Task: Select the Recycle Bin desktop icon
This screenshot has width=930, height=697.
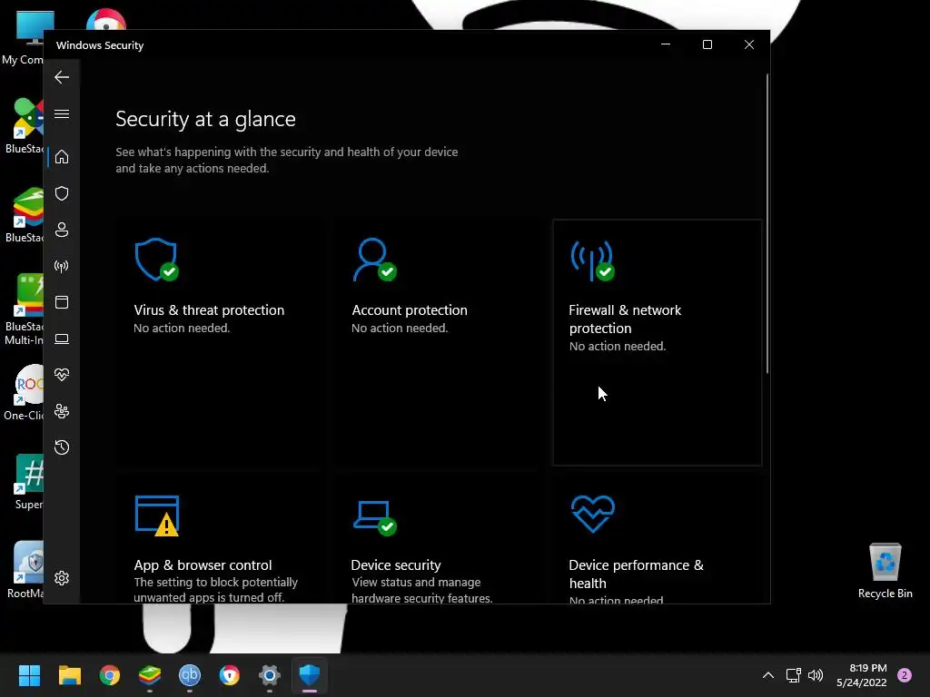Action: pos(885,570)
